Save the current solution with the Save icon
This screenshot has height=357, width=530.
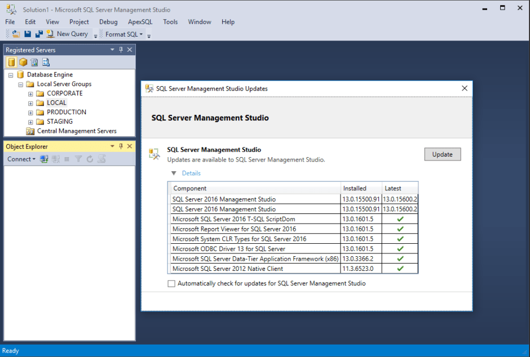(x=27, y=34)
